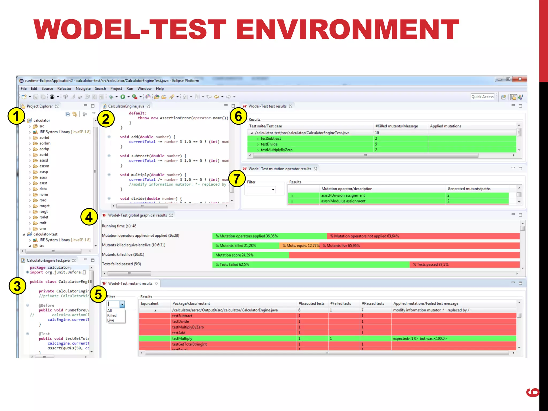Toggle Show Whitespace Characters pilcrow button
This screenshot has width=548, height=411.
(x=102, y=97)
